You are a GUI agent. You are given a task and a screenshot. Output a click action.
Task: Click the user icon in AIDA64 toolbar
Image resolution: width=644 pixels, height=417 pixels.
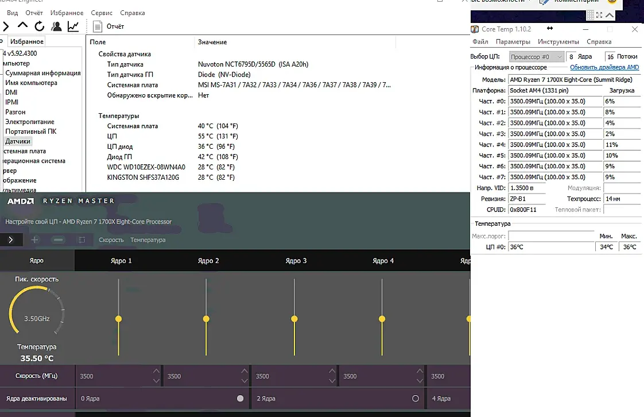[56, 26]
